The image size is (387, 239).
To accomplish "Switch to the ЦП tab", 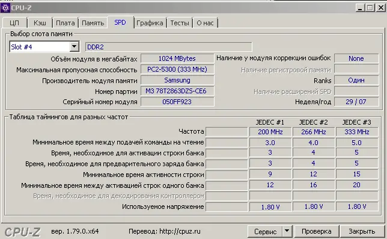I will [x=14, y=23].
